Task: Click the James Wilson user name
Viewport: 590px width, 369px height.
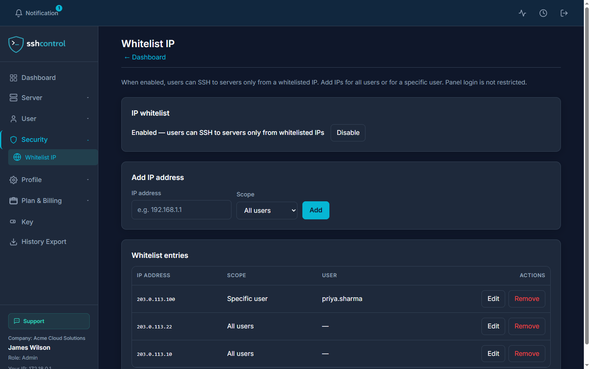Action: pyautogui.click(x=29, y=348)
